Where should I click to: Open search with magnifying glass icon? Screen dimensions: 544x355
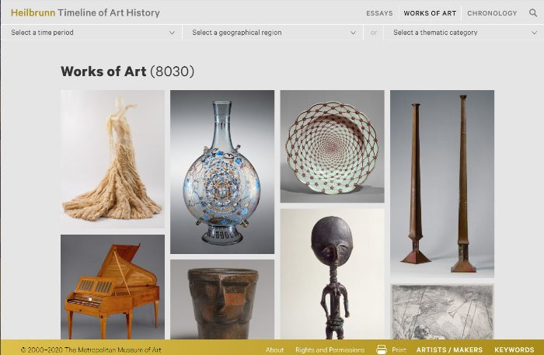pos(533,13)
